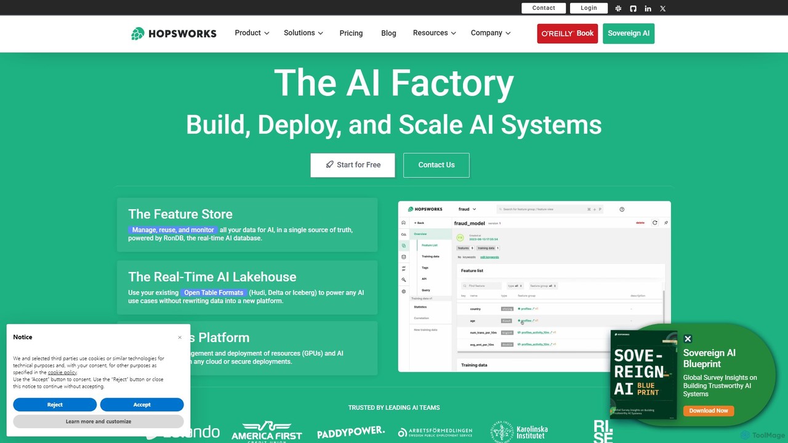The image size is (788, 443).
Task: Open the 'feature group all' filter in preview
Action: [x=542, y=285]
